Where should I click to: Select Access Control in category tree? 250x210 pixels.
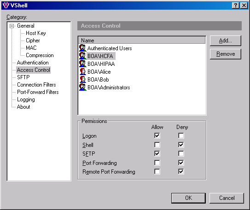point(34,70)
